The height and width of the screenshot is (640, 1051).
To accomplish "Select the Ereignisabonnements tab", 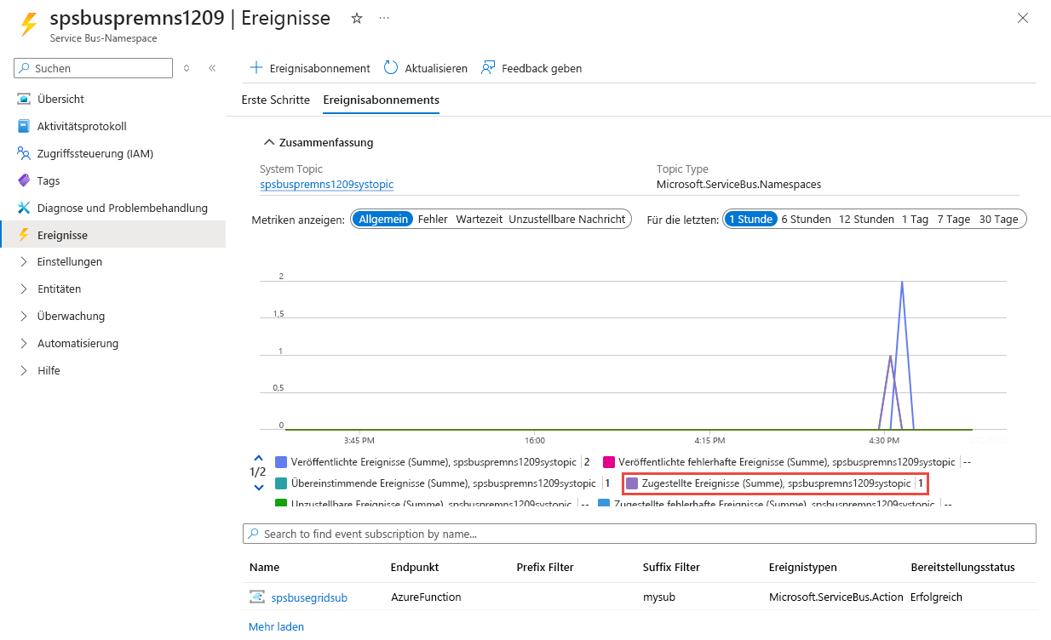I will (382, 100).
